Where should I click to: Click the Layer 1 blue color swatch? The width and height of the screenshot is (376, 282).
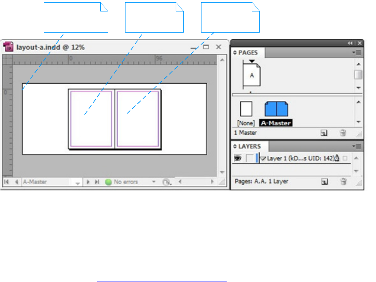click(x=257, y=158)
